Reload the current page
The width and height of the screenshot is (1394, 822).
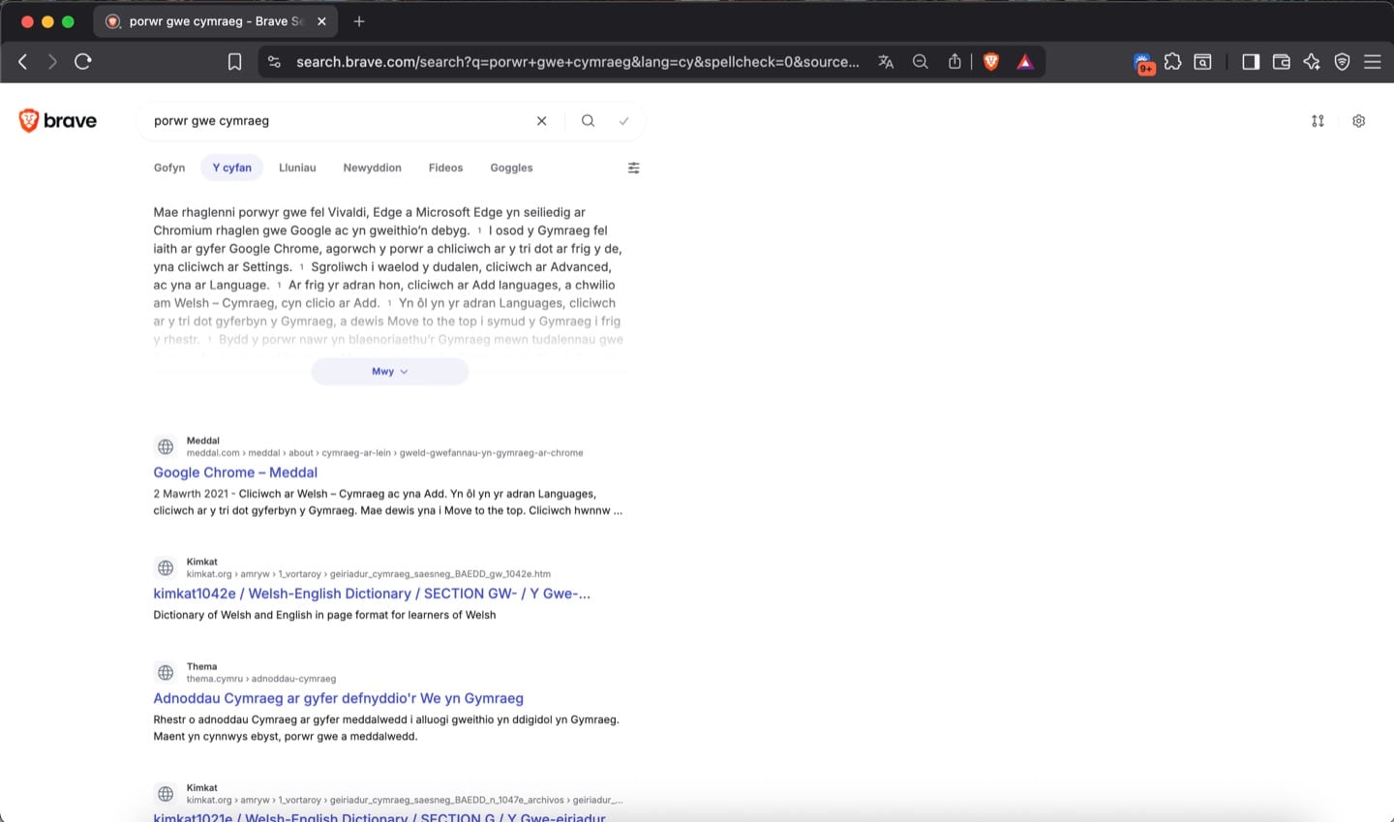click(83, 62)
